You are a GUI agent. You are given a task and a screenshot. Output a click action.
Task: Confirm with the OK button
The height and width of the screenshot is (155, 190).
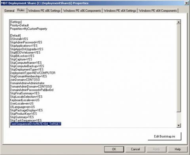coord(114,149)
